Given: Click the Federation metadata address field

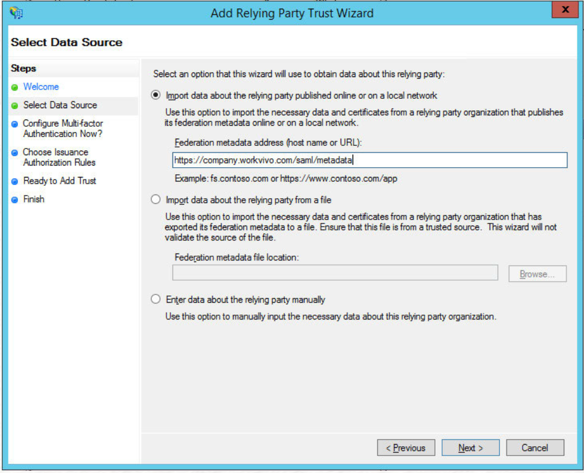Looking at the screenshot, I should click(370, 160).
